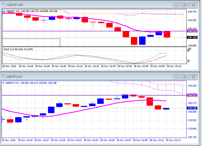Maximize the GBPJPY,M5 chart window
Screen dimensions: 202x146
click(185, 5)
